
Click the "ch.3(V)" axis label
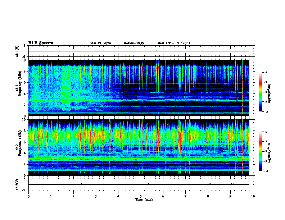17,184
